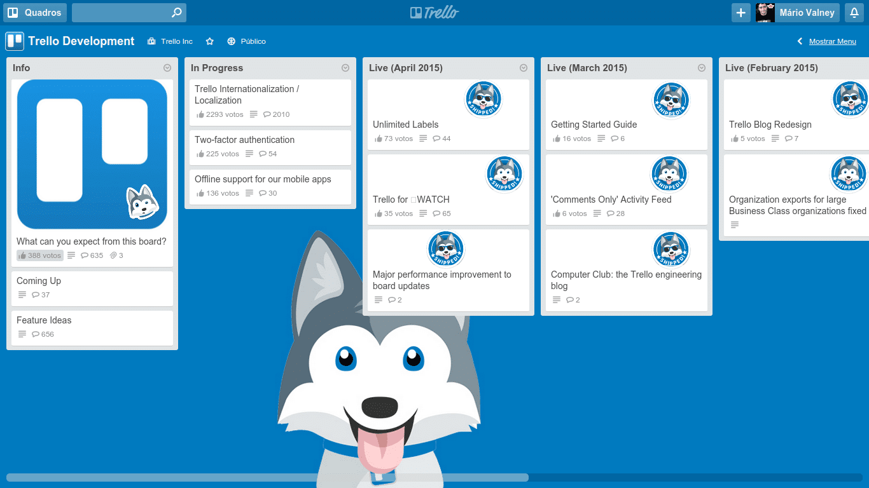The width and height of the screenshot is (869, 488).
Task: Open the Mário Valney profile menu
Action: [797, 13]
